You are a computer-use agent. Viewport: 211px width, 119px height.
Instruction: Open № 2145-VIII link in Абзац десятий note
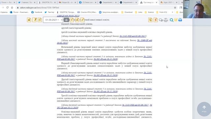135,105
